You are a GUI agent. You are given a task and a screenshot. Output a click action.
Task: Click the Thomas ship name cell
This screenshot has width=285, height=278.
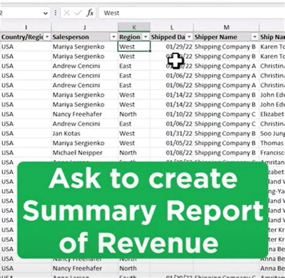coord(272,143)
